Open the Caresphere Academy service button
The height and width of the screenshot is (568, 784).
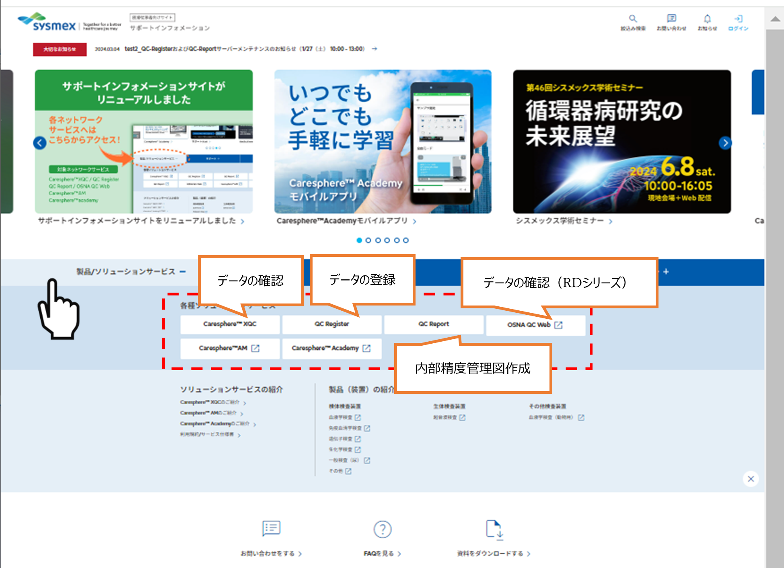click(x=332, y=349)
